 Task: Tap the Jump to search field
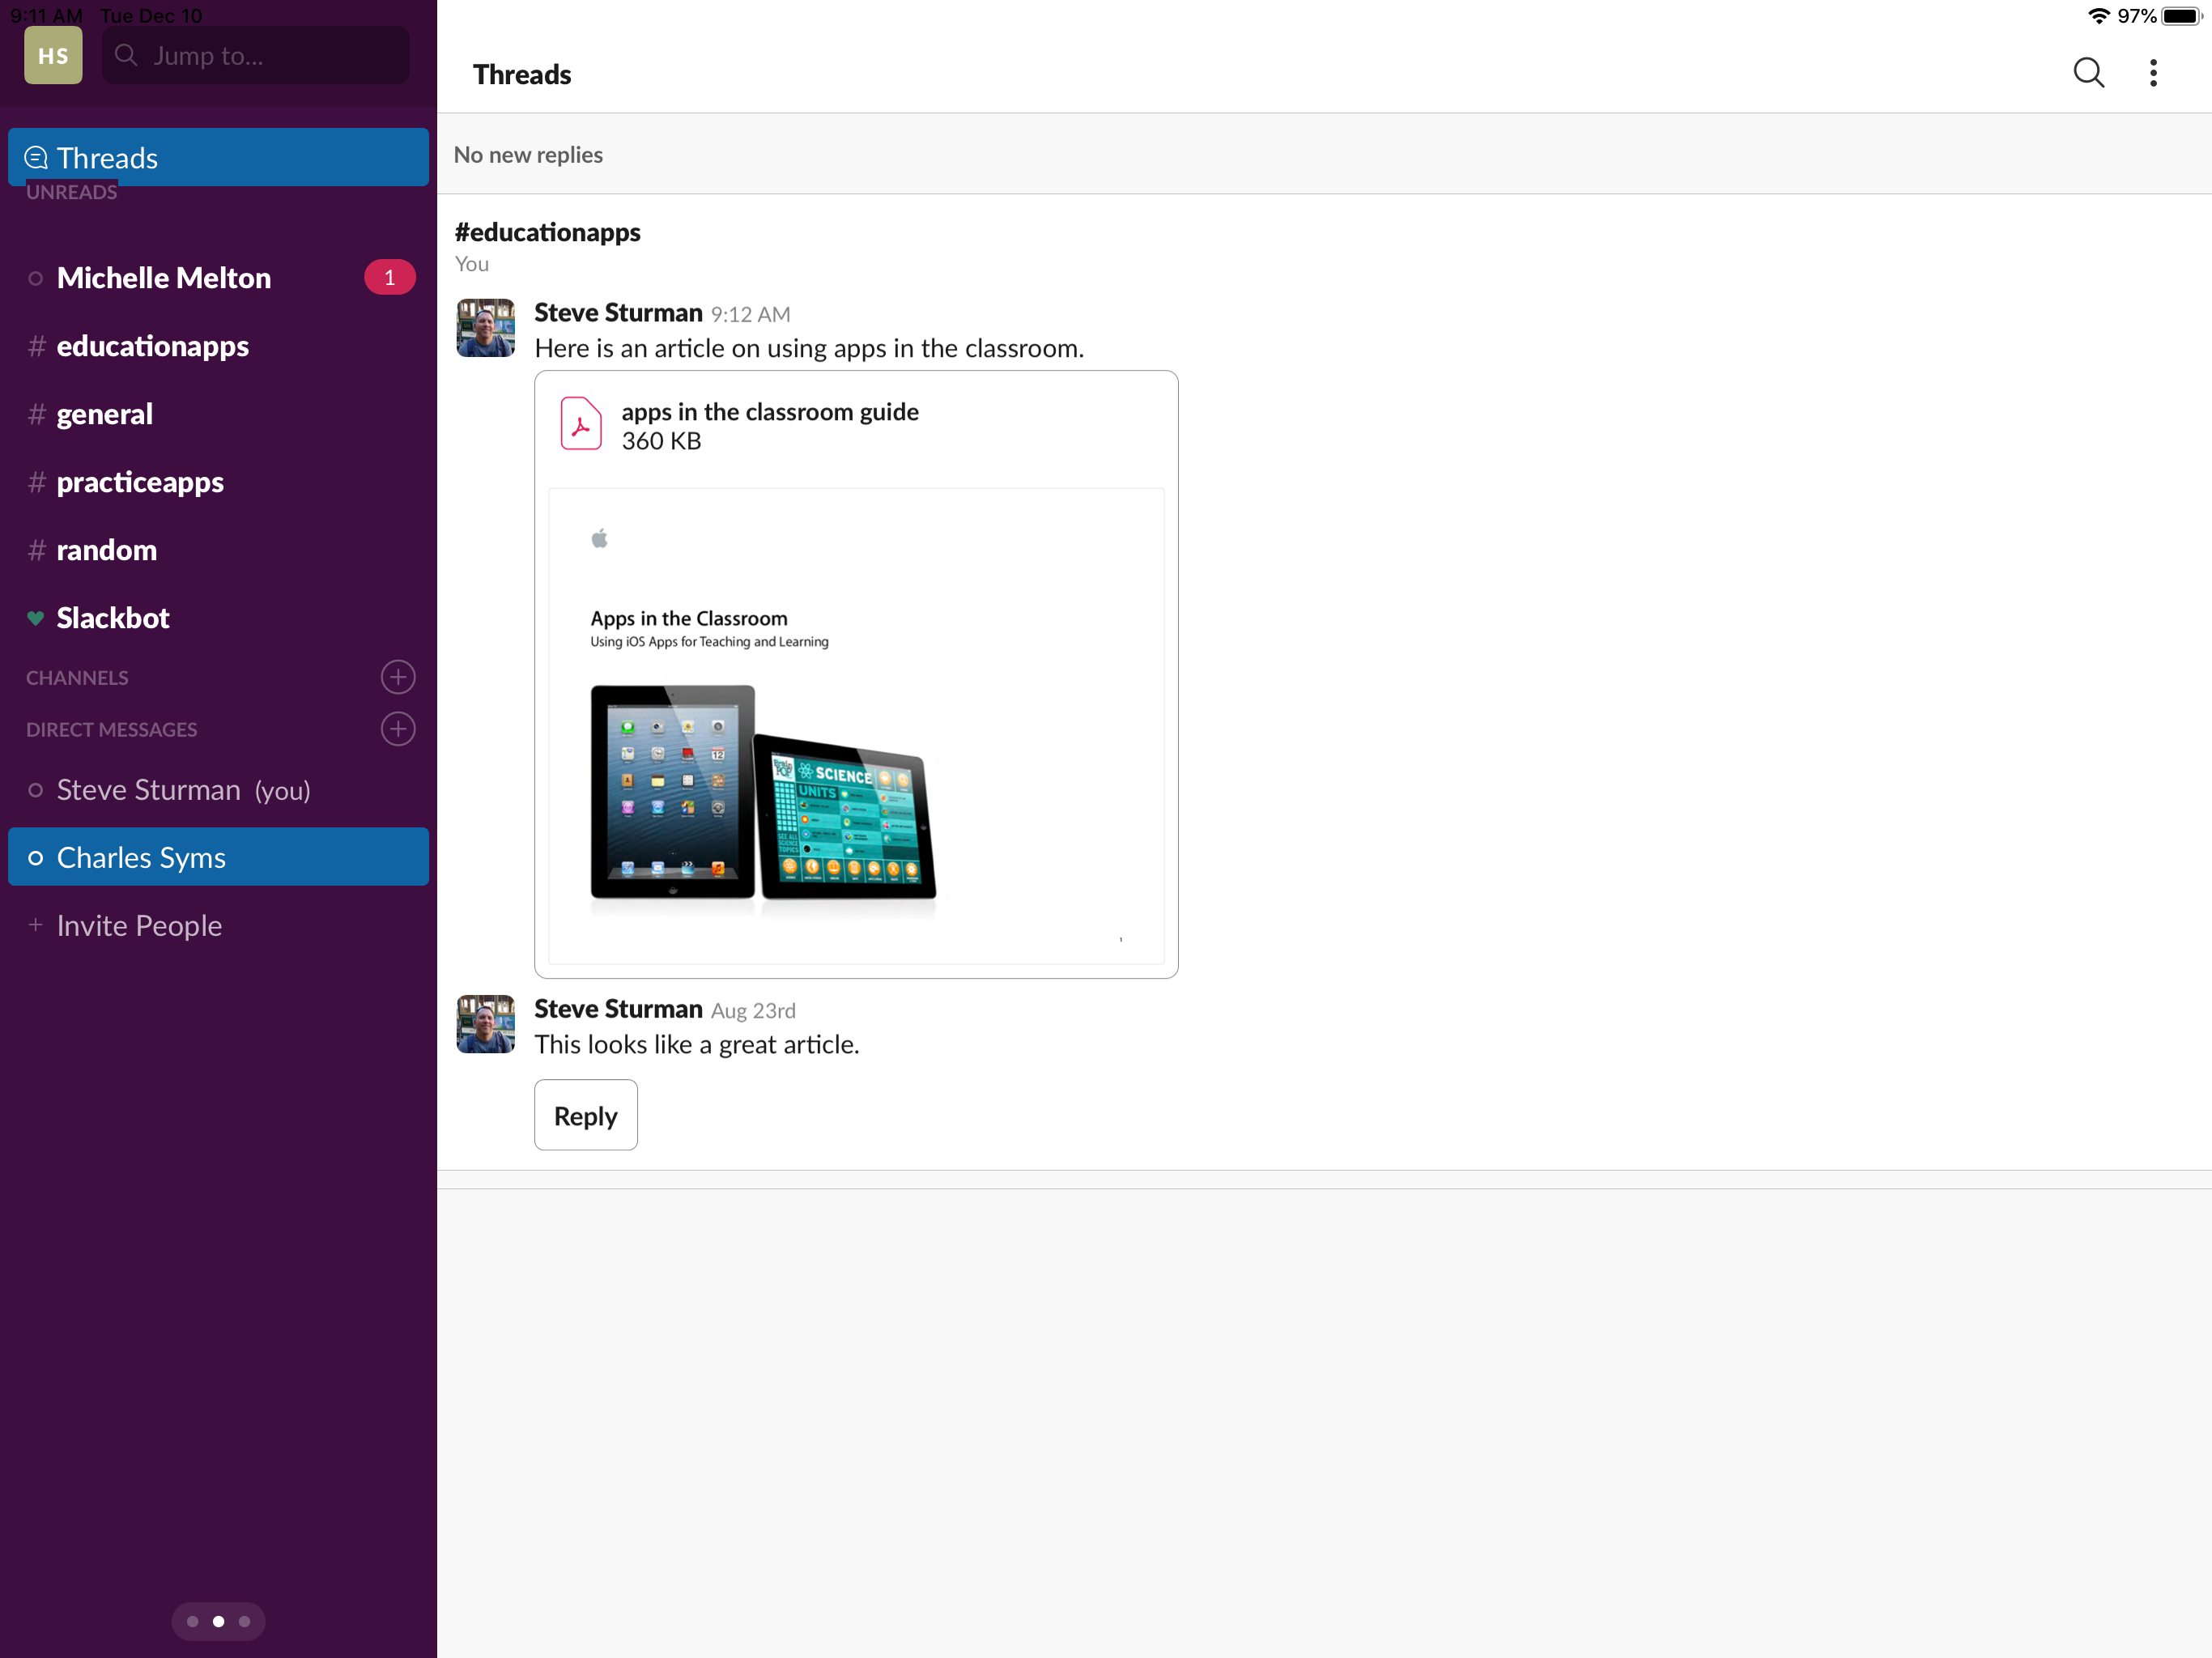[256, 56]
